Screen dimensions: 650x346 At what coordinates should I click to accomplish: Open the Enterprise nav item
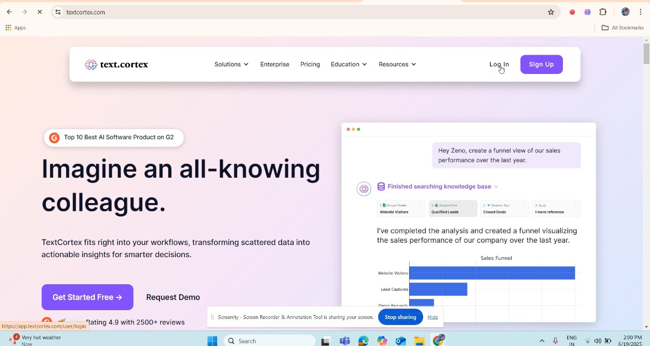pyautogui.click(x=275, y=65)
